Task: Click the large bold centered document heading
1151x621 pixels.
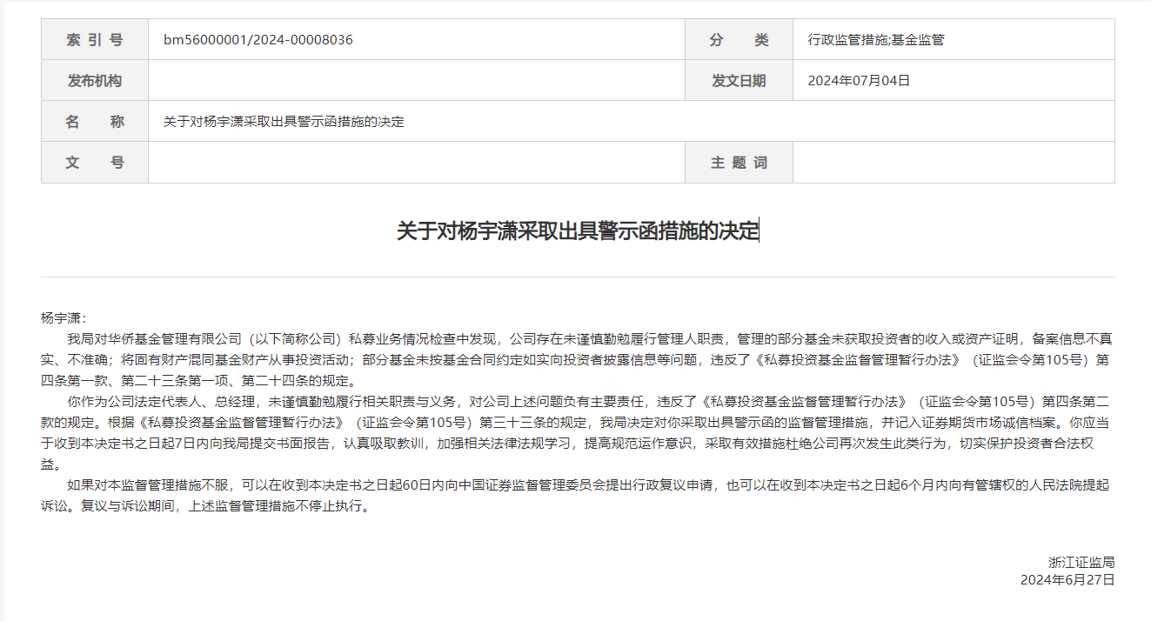Action: coord(578,231)
